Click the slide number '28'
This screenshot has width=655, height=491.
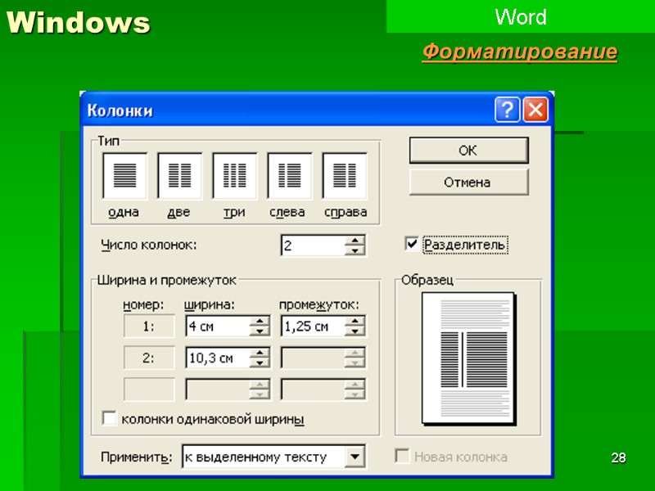click(x=619, y=457)
